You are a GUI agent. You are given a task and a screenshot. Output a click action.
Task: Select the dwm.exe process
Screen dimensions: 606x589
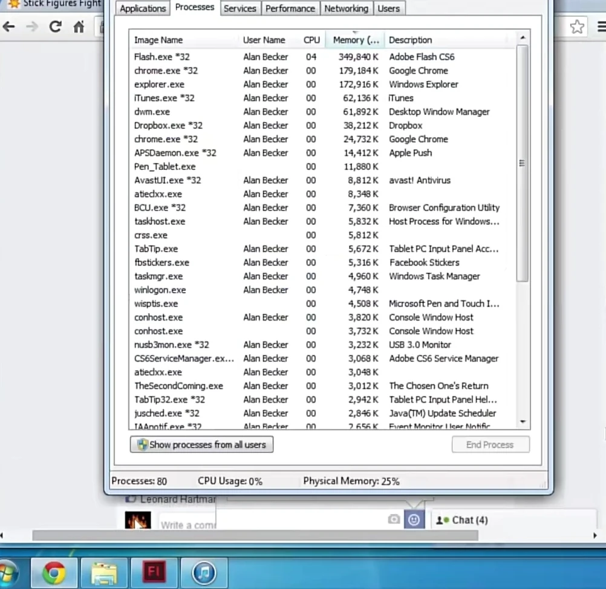[323, 112]
